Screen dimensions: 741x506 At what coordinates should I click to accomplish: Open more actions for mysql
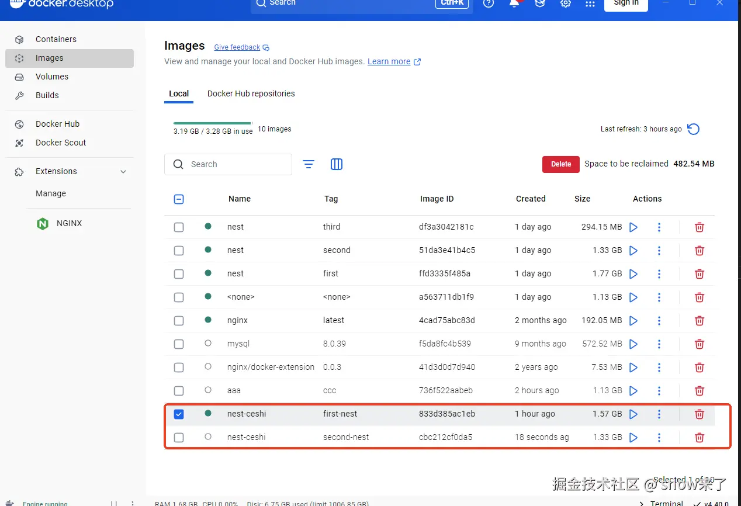point(659,344)
